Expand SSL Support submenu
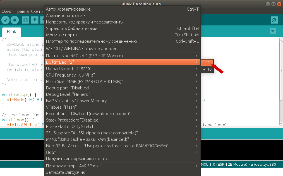This screenshot has width=283, height=176. click(122, 133)
